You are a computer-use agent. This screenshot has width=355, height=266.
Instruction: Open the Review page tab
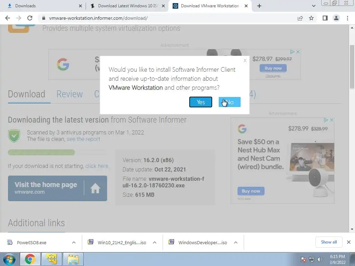(69, 94)
